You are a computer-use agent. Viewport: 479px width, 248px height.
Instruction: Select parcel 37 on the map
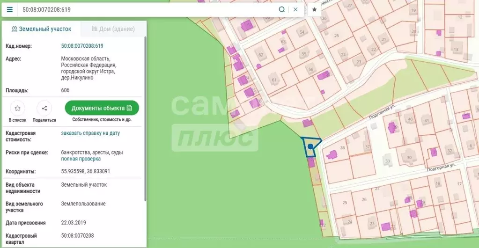coord(367,147)
